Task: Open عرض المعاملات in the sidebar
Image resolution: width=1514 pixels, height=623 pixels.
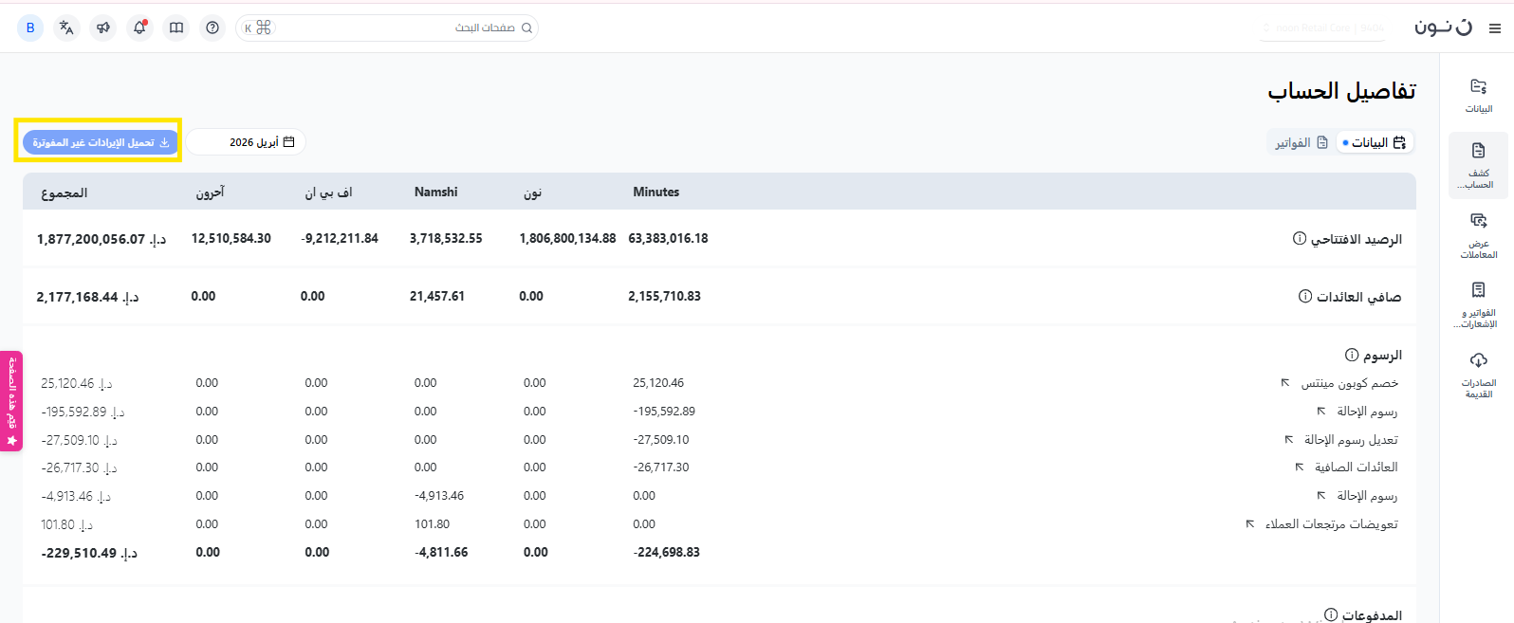Action: [1478, 235]
